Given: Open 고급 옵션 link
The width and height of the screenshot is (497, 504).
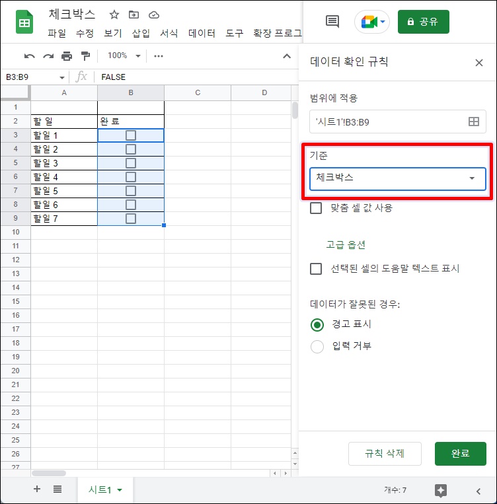Looking at the screenshot, I should [x=346, y=244].
